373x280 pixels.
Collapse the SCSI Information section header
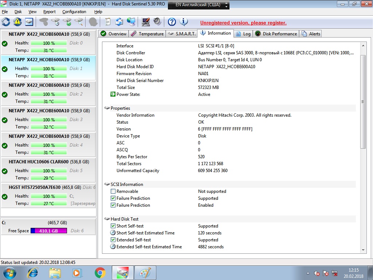[229, 184]
